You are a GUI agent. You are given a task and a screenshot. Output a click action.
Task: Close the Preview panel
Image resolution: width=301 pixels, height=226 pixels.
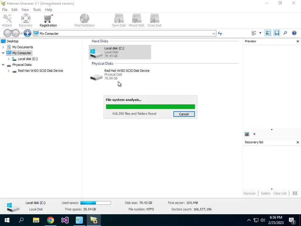click(298, 41)
